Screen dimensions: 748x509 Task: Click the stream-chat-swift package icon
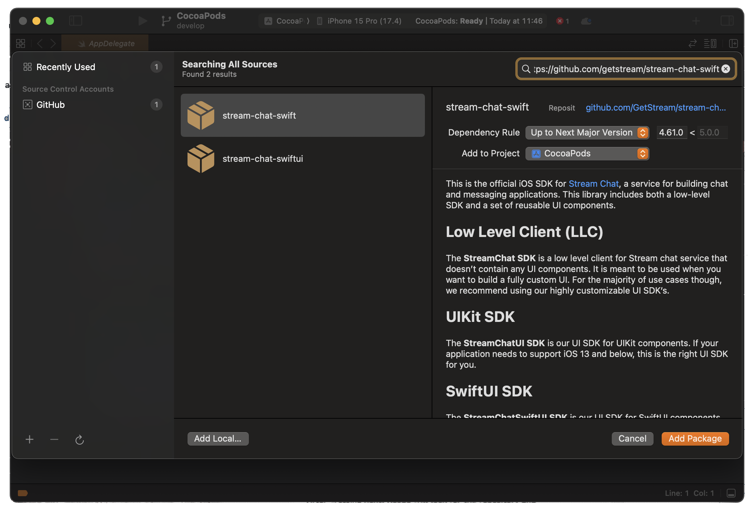[x=201, y=115]
